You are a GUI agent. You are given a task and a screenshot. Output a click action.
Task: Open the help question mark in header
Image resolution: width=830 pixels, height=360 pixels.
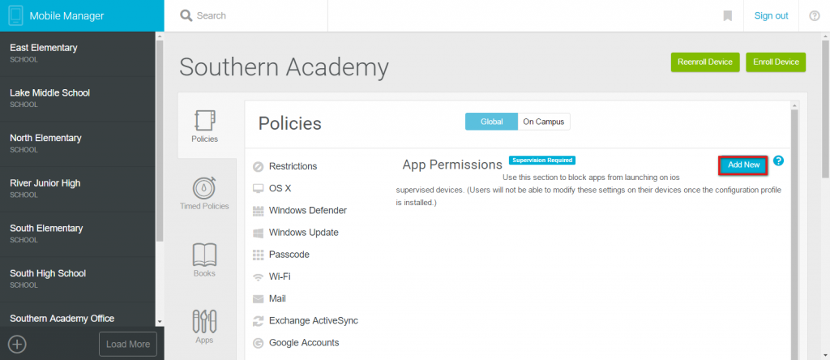click(814, 16)
